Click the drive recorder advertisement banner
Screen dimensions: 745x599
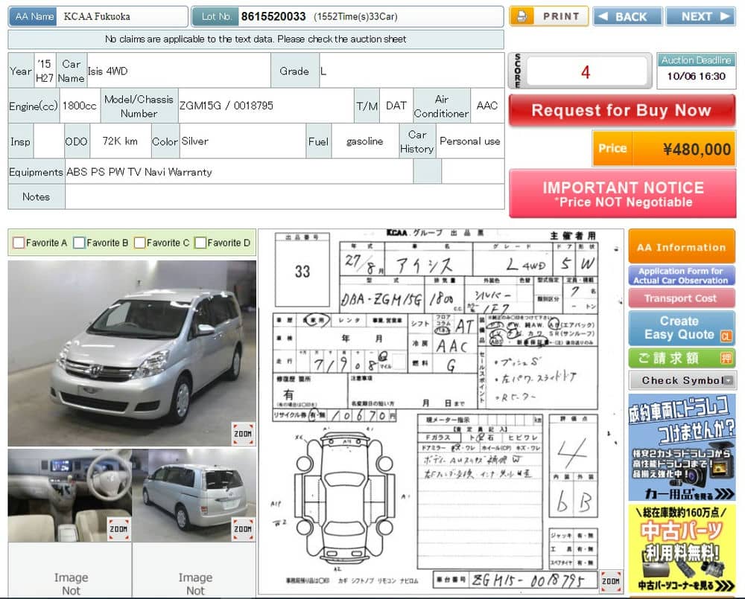coord(682,447)
